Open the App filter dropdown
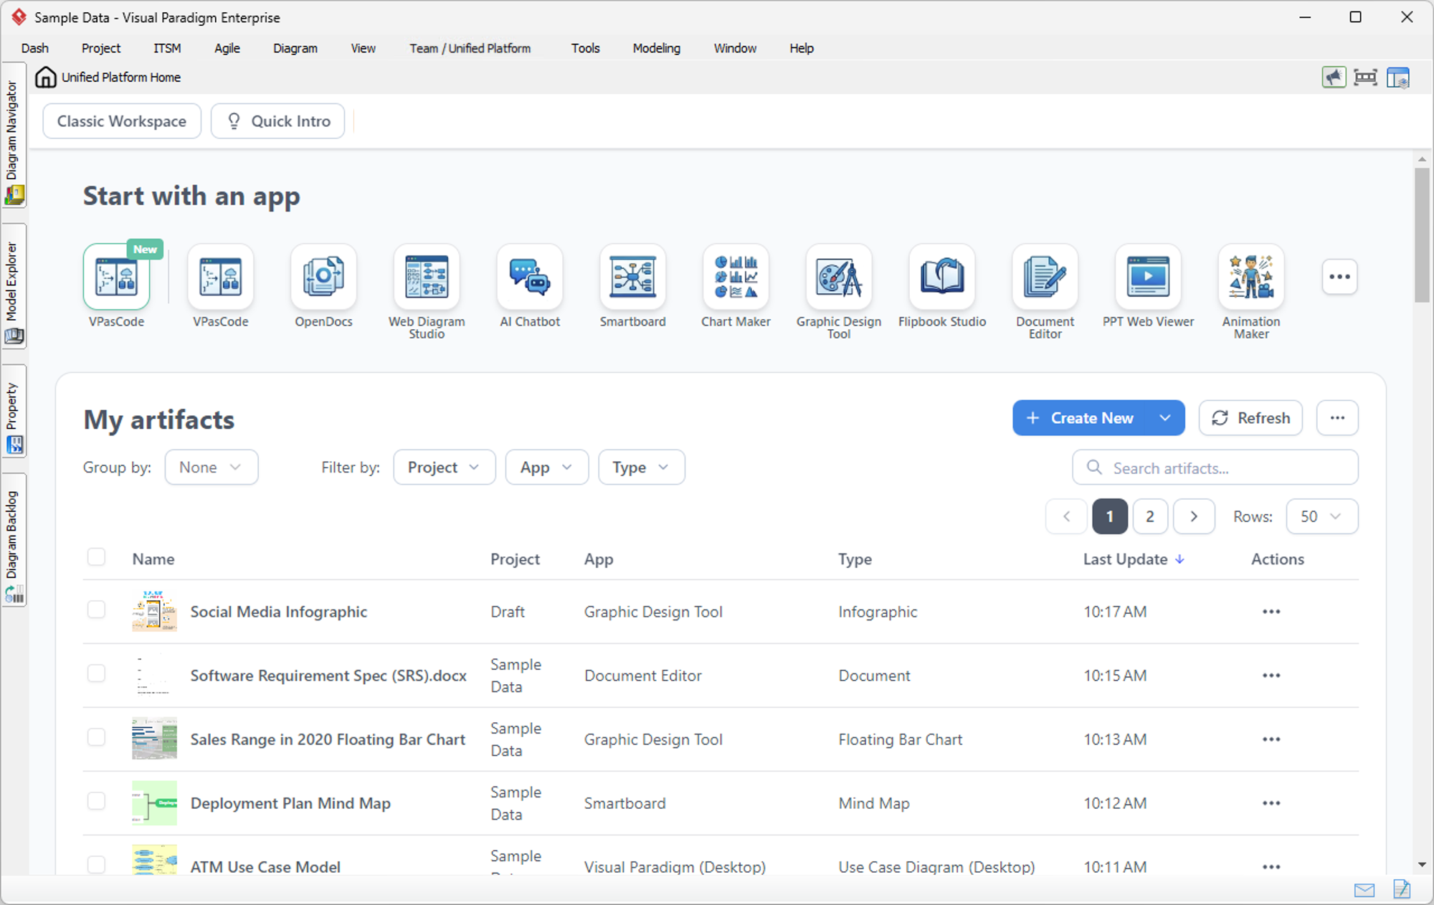This screenshot has height=905, width=1434. (546, 468)
